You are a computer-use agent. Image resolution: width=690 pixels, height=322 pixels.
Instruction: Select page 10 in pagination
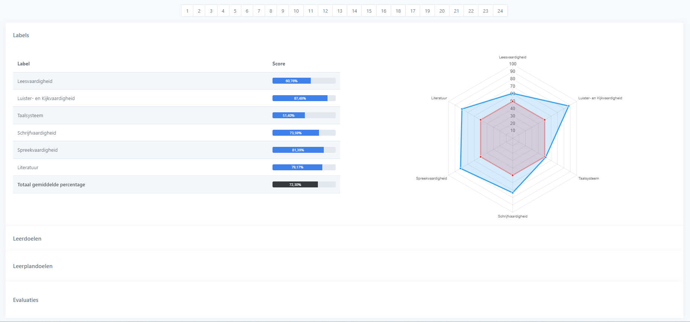click(296, 11)
